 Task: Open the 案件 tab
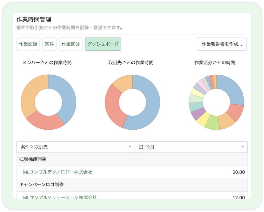point(49,44)
